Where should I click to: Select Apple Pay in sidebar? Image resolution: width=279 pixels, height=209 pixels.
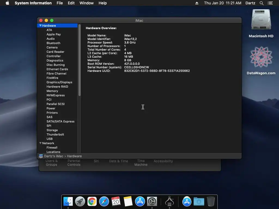(54, 34)
